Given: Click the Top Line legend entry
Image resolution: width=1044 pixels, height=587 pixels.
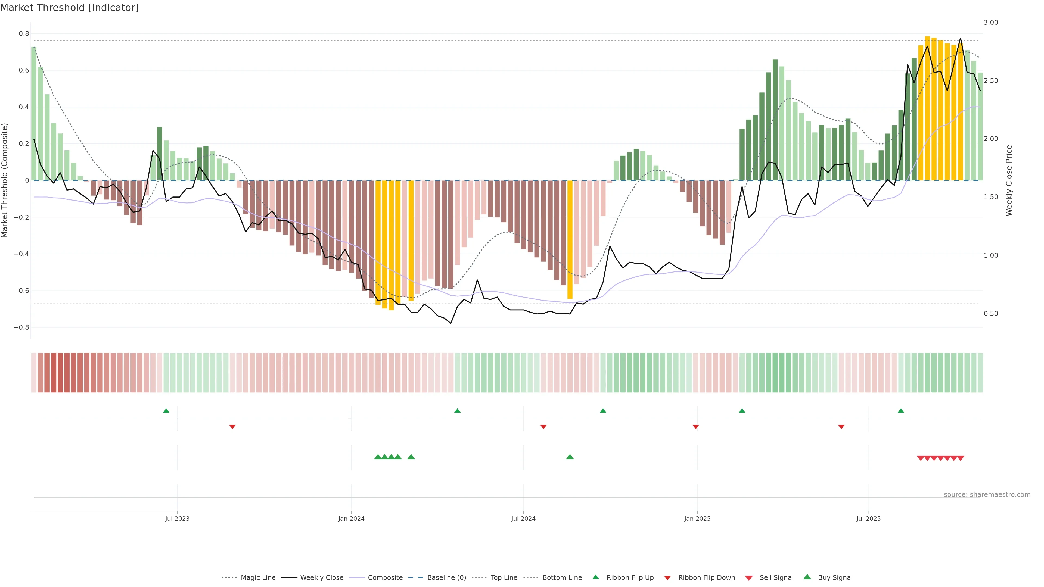Looking at the screenshot, I should (x=504, y=578).
